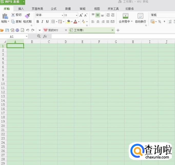Click the Name Box showing A1

14,36
